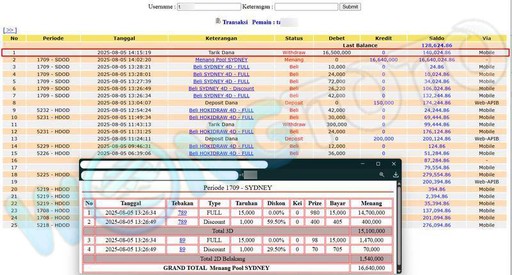This screenshot has width=512, height=275.
Task: Click the saldo 16,640,024.86
Action: point(436,59)
